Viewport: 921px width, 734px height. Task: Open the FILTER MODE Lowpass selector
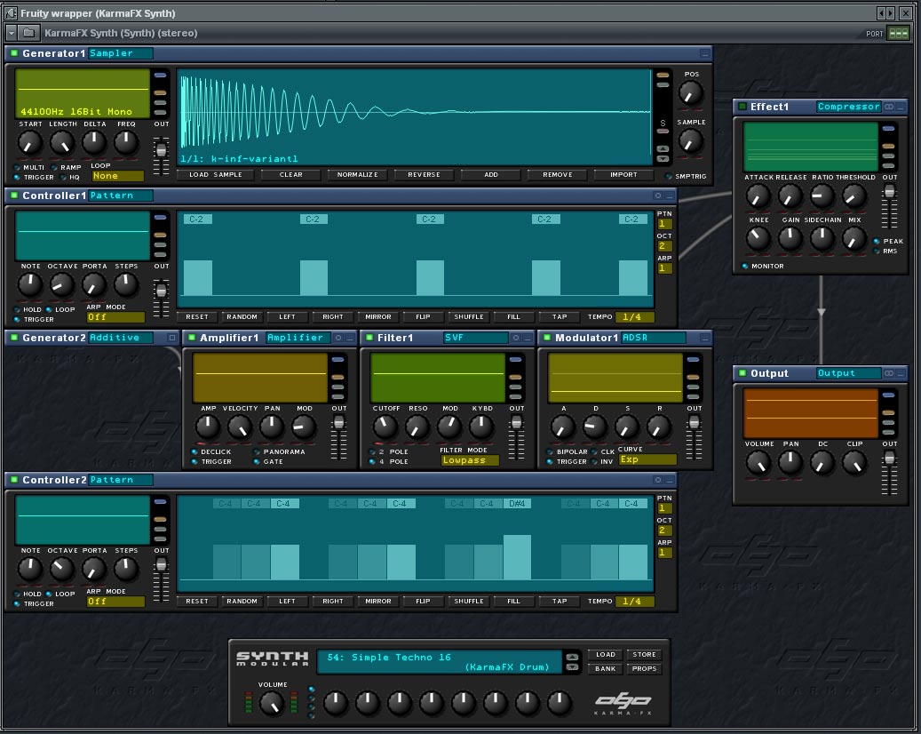pyautogui.click(x=470, y=460)
